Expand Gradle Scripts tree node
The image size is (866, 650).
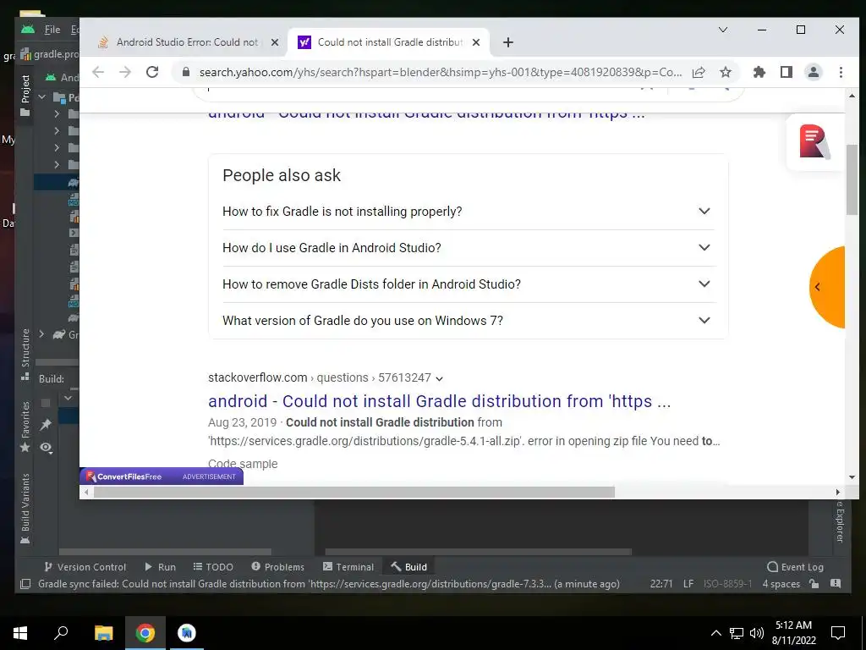(x=41, y=334)
